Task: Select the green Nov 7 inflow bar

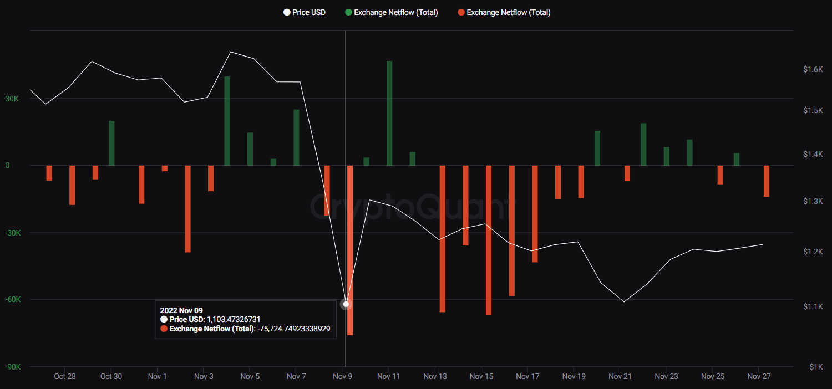Action: [296, 137]
